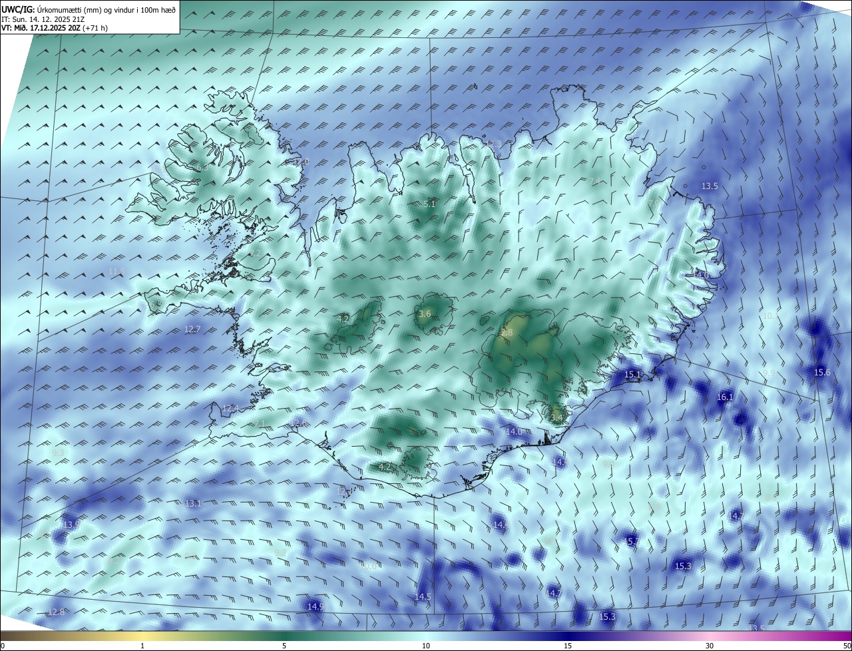
Task: Click the 15.6 value label on the map
Action: pos(822,372)
